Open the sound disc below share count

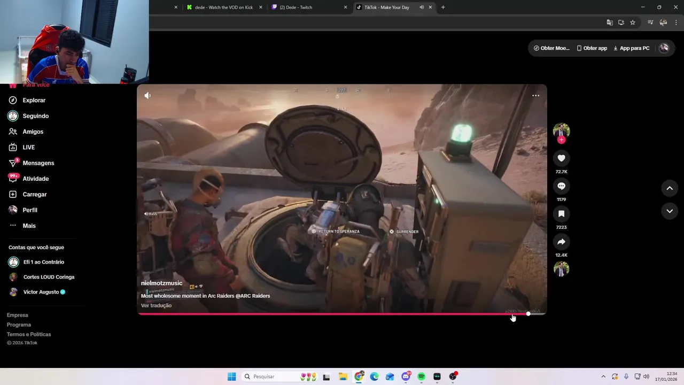pos(561,269)
